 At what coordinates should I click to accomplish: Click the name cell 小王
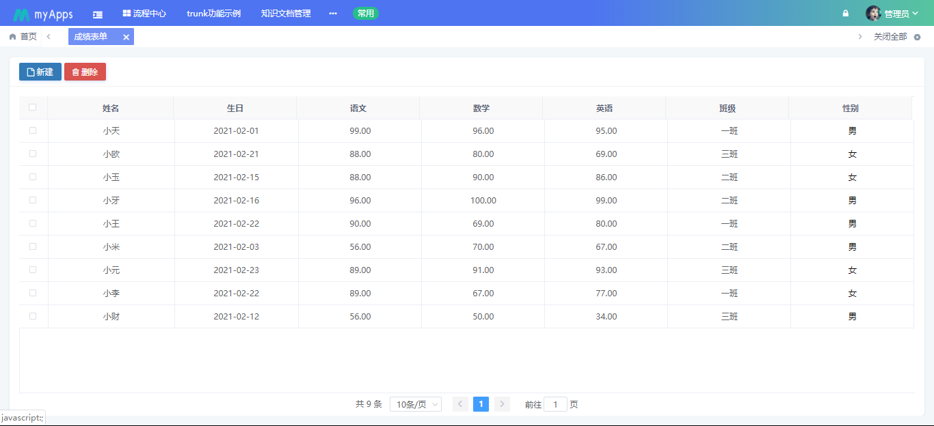pyautogui.click(x=111, y=224)
